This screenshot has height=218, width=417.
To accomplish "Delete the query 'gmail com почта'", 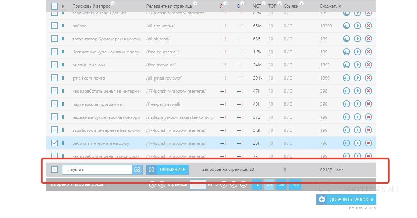I will coord(368,78).
